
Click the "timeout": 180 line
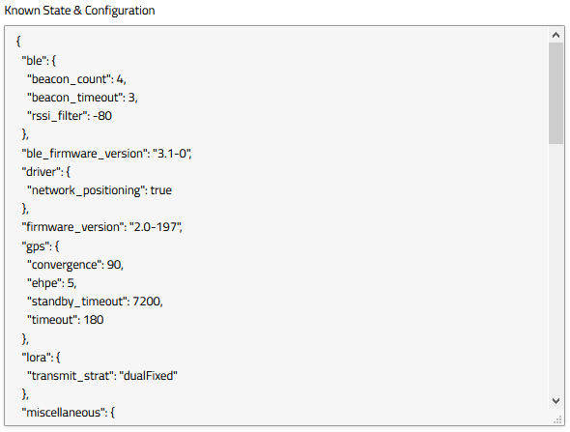66,320
